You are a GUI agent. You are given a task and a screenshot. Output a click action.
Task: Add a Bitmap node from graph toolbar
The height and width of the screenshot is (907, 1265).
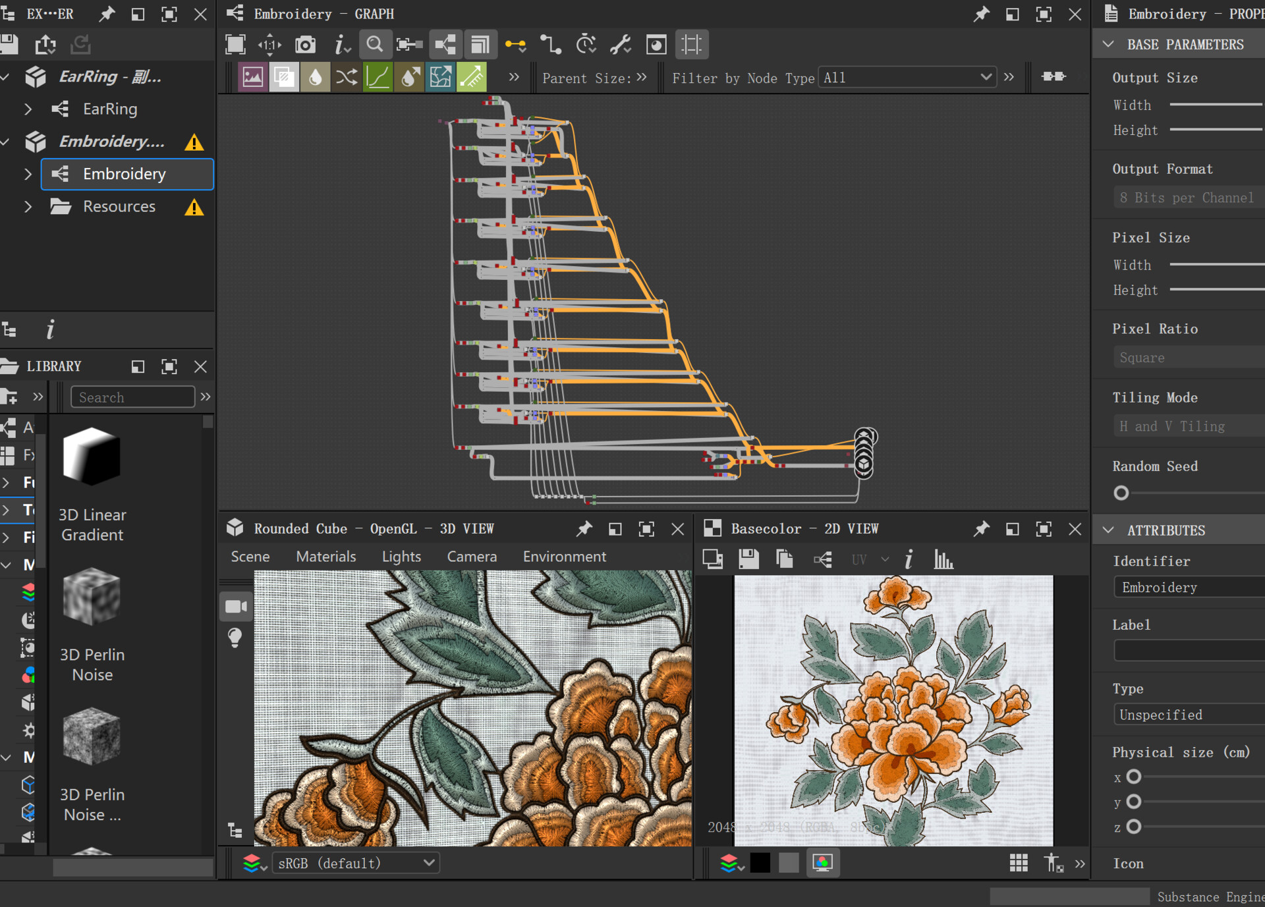[252, 78]
